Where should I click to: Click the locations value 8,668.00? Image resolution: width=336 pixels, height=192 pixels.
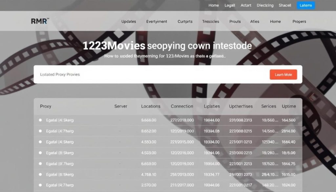149,120
